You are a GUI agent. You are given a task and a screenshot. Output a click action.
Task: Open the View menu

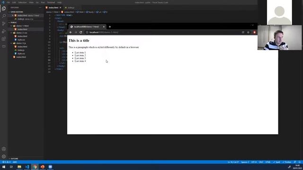(31, 2)
